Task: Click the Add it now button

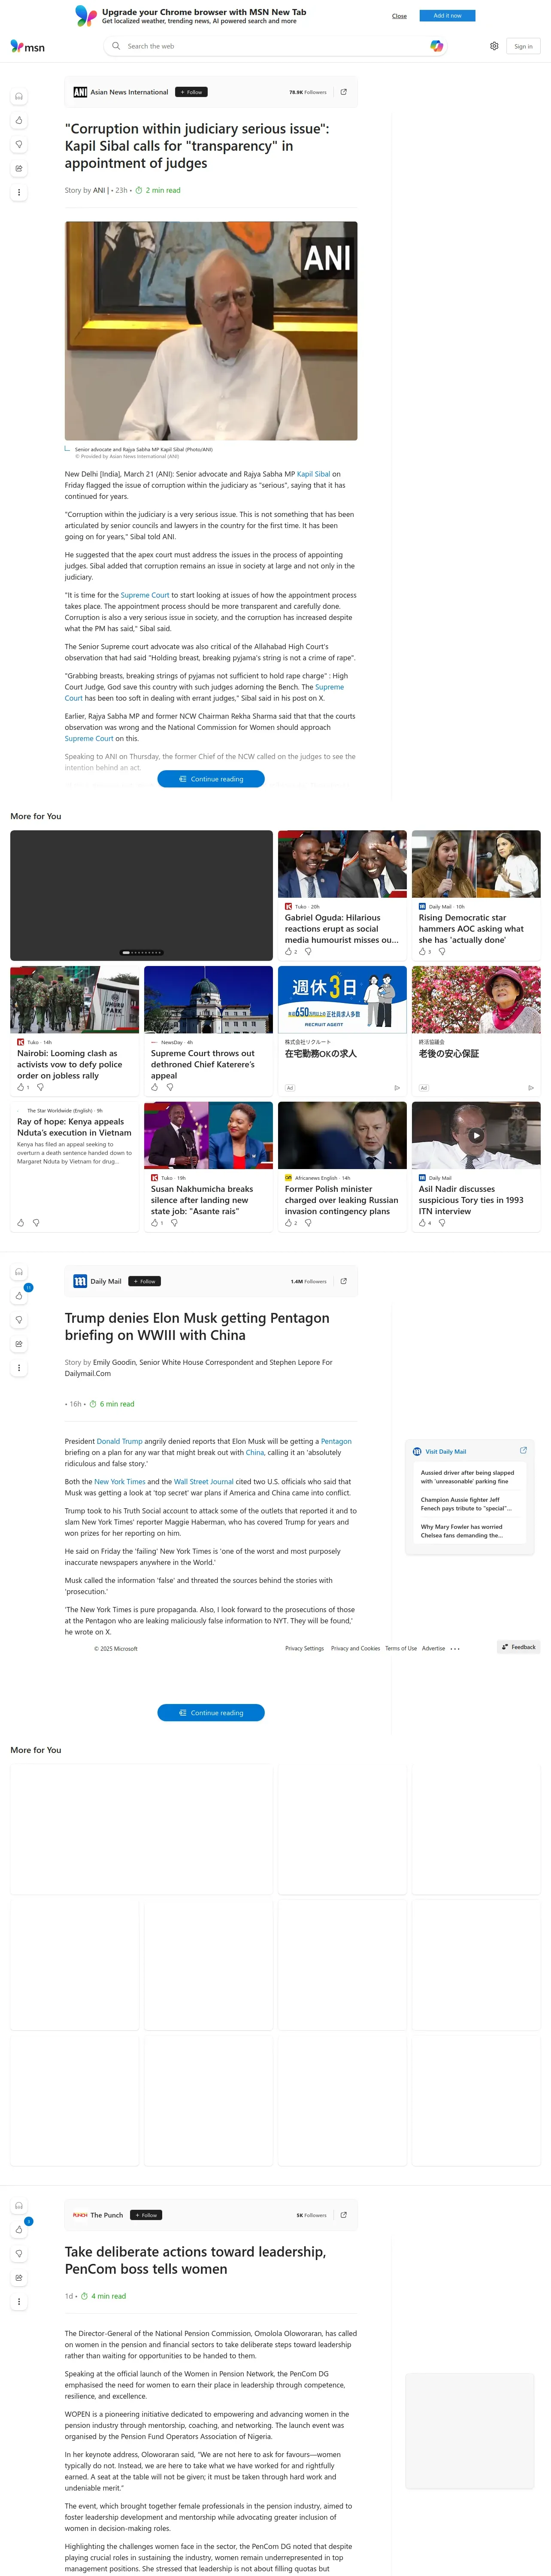Action: (447, 16)
